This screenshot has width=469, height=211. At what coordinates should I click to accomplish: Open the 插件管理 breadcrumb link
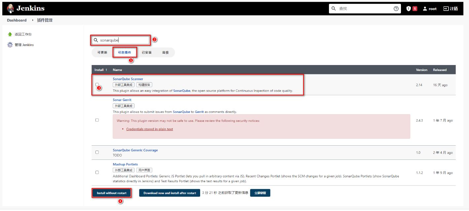pyautogui.click(x=45, y=20)
